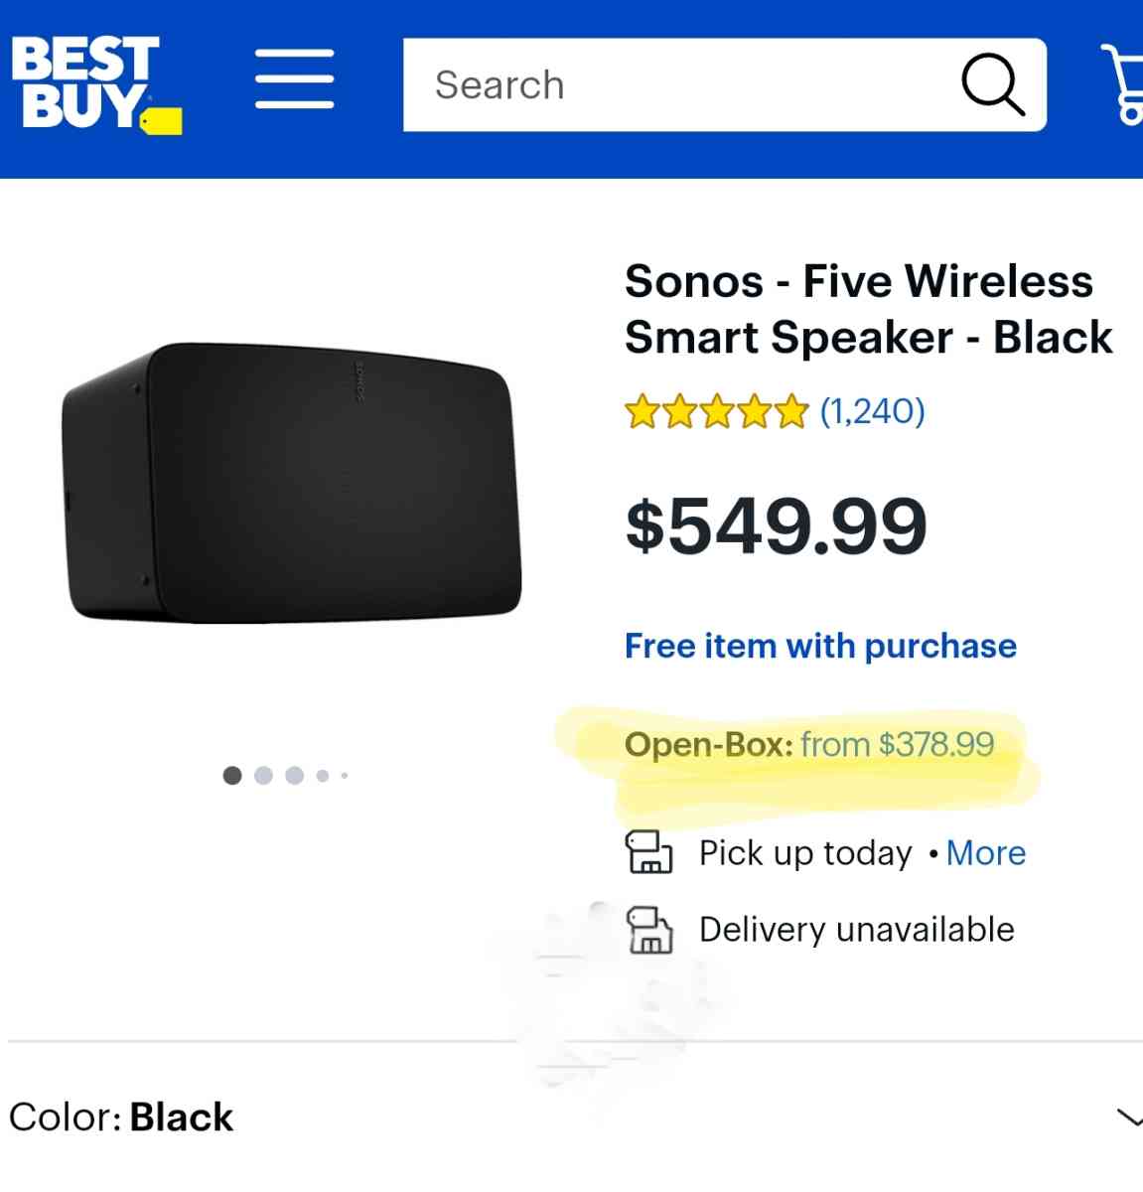Click the first star in the rating
Viewport: 1143px width, 1192px height.
(643, 409)
